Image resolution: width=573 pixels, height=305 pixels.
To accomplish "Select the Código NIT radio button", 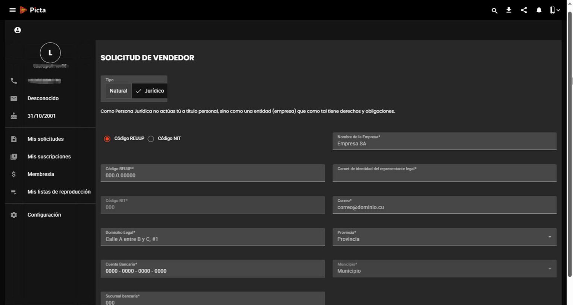I will coord(151,139).
